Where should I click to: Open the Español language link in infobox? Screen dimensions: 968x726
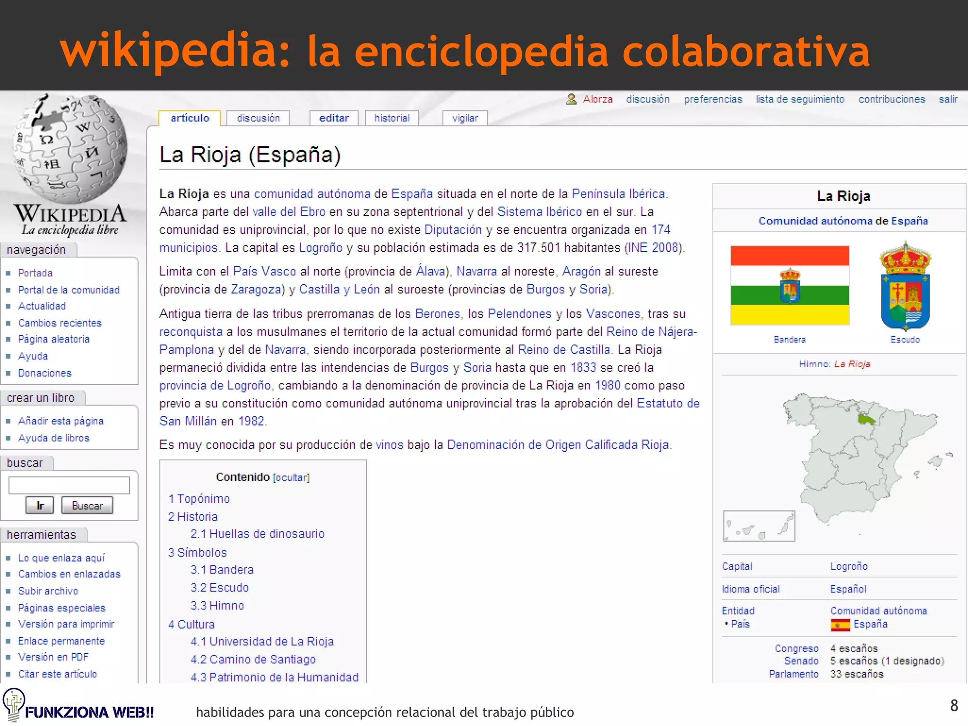(848, 589)
